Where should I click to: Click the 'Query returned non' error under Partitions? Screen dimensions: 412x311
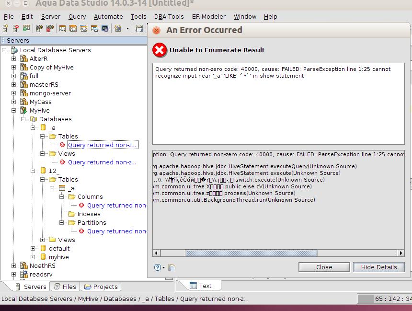[117, 231]
